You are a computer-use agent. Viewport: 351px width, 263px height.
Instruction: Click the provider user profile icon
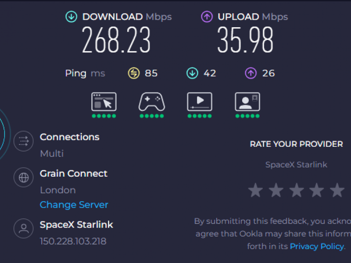pyautogui.click(x=24, y=228)
